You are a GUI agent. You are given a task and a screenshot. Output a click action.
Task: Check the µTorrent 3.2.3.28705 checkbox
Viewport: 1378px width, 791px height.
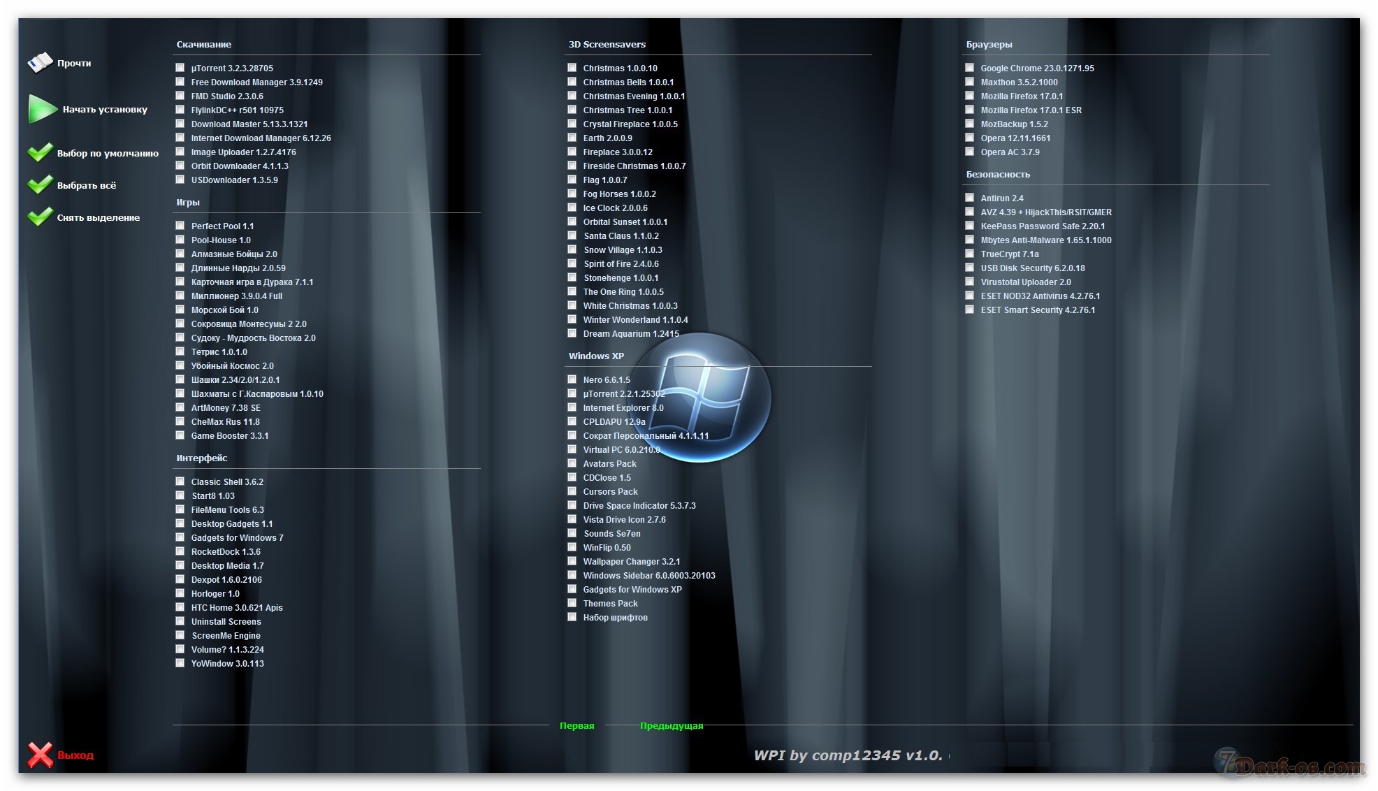pyautogui.click(x=180, y=68)
